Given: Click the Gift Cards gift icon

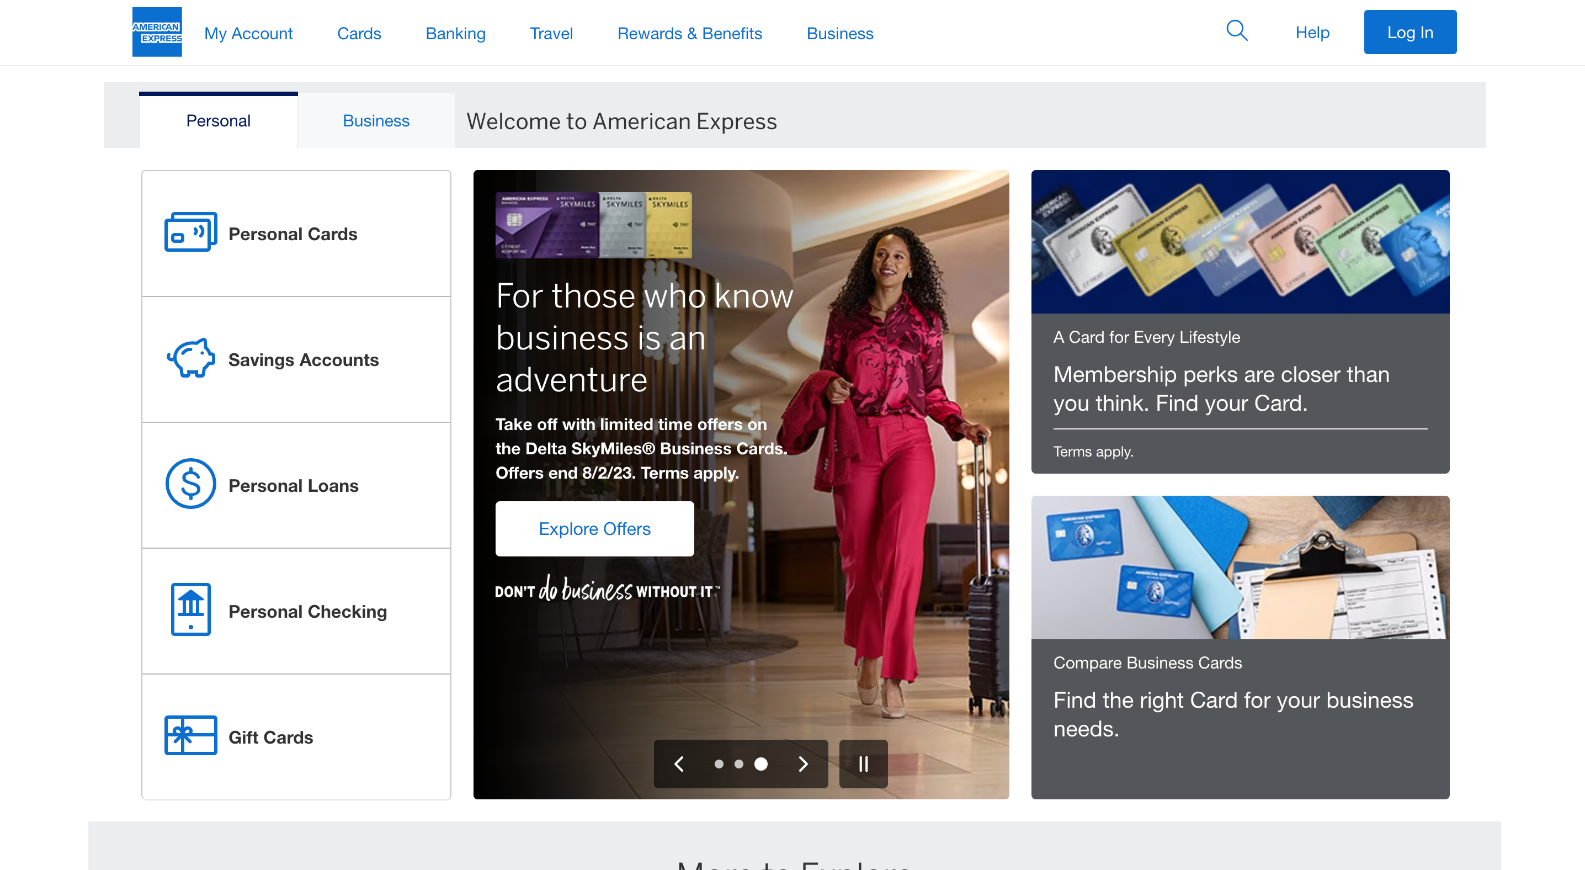Looking at the screenshot, I should (x=191, y=735).
